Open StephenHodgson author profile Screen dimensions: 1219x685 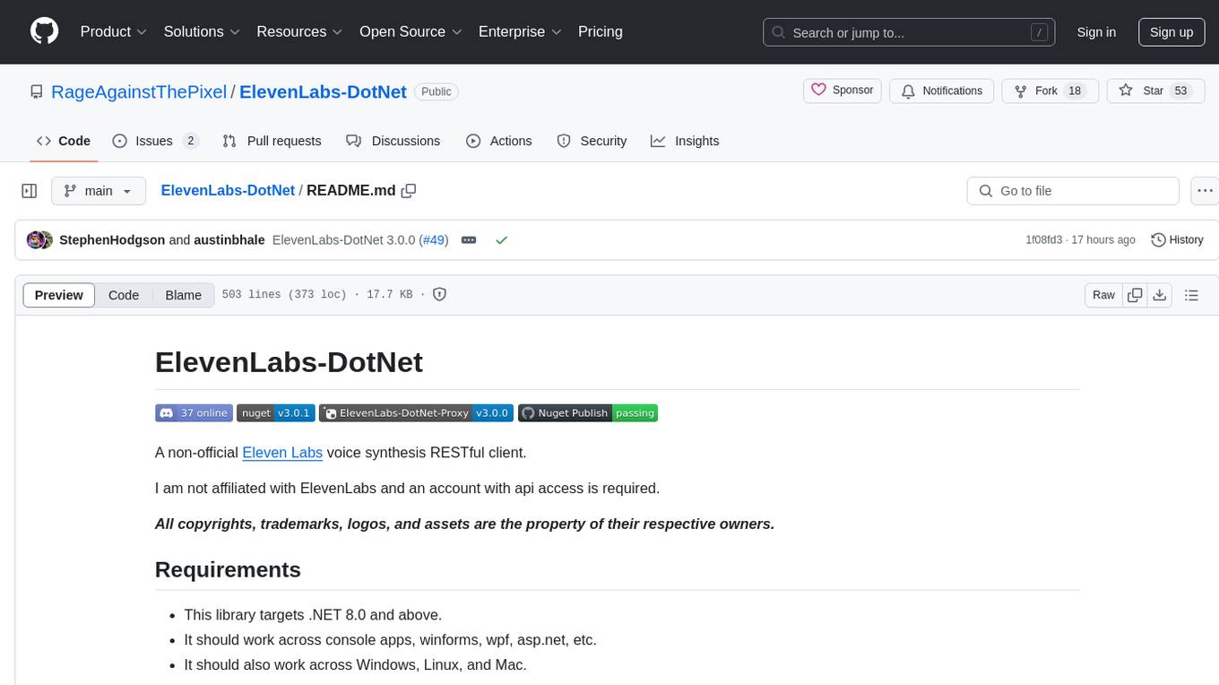112,240
